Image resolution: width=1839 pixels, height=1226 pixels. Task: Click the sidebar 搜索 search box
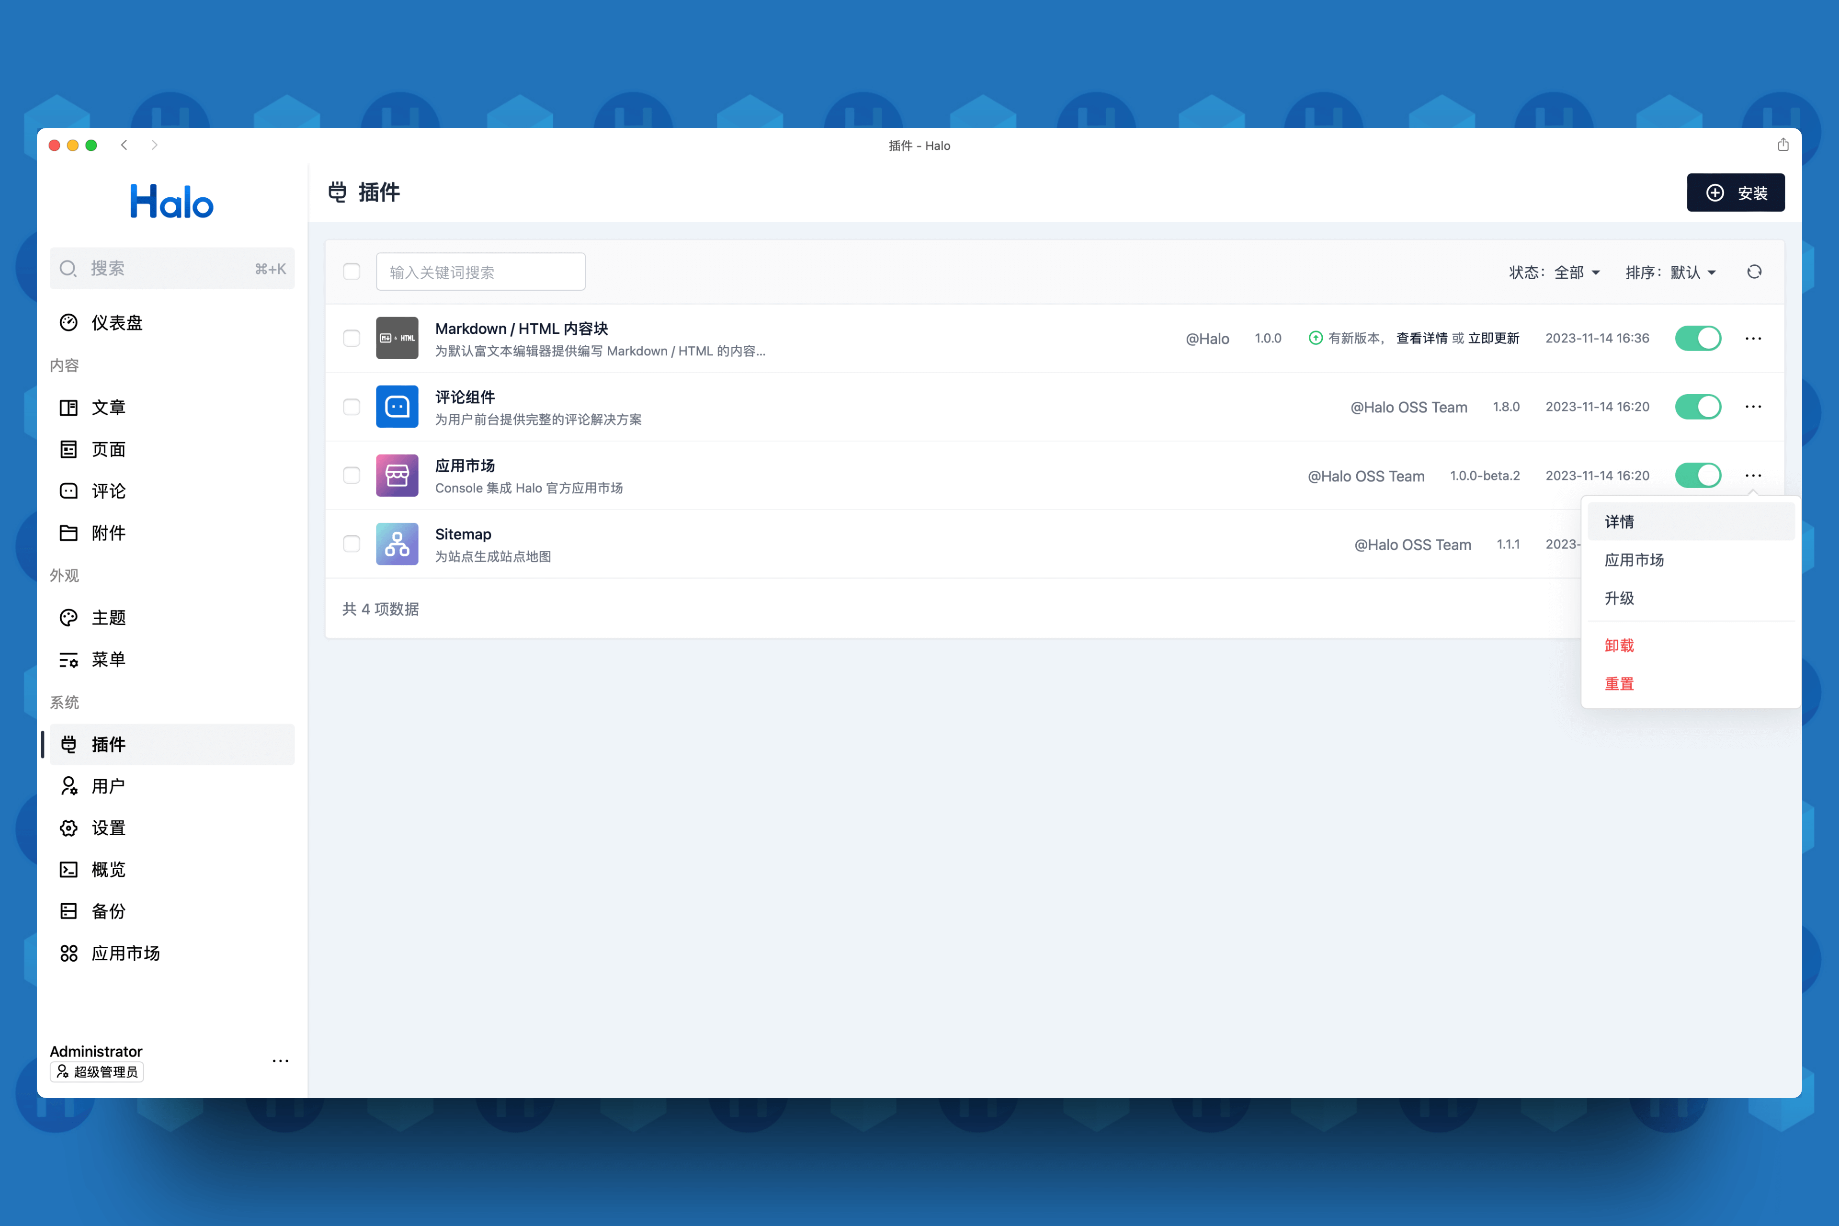(172, 268)
